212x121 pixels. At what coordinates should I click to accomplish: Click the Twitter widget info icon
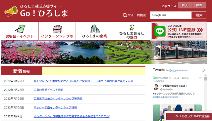pyautogui.click(x=203, y=70)
